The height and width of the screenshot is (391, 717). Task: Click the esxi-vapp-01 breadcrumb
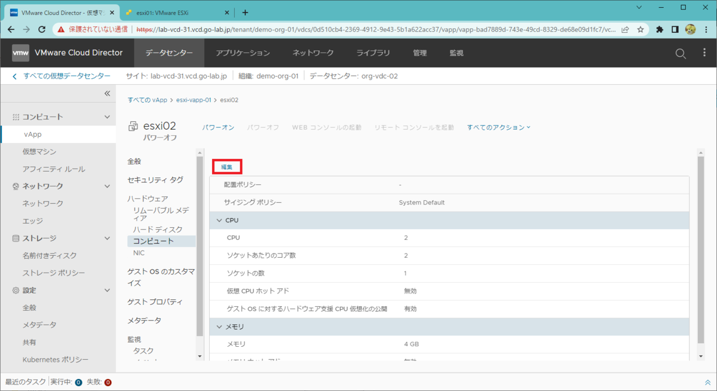click(194, 100)
